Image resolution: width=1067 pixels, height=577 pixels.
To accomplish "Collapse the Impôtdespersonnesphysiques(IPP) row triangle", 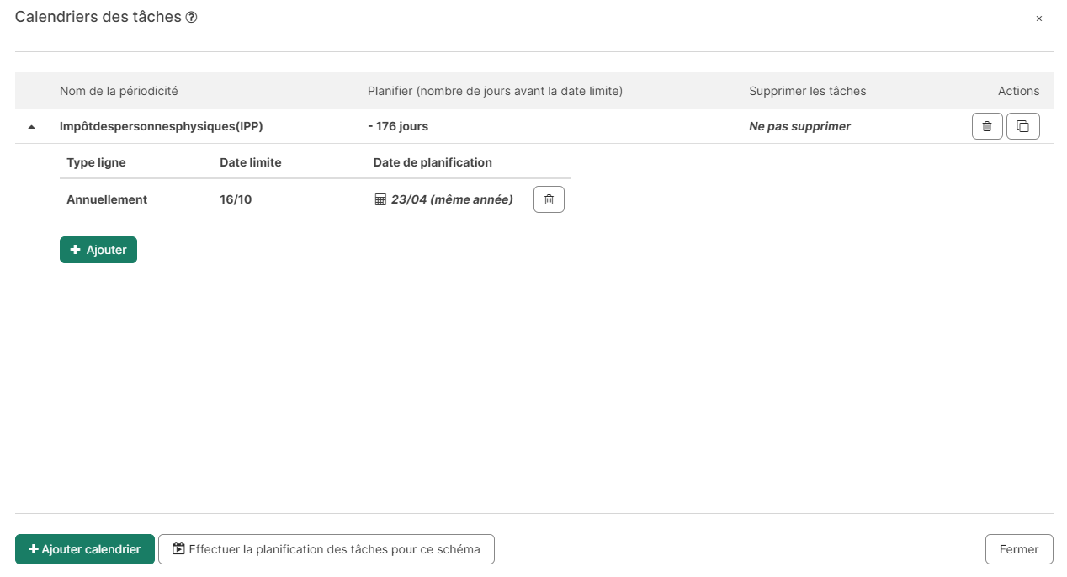I will (32, 127).
